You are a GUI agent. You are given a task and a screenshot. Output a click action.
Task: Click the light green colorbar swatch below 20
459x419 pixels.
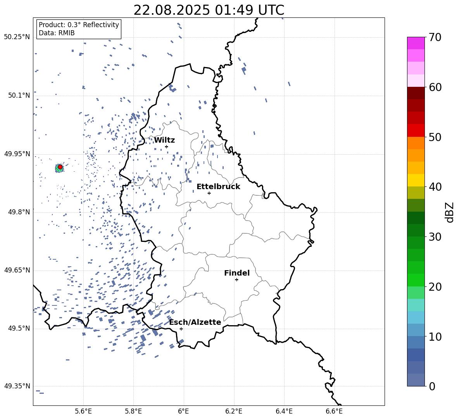pos(416,293)
